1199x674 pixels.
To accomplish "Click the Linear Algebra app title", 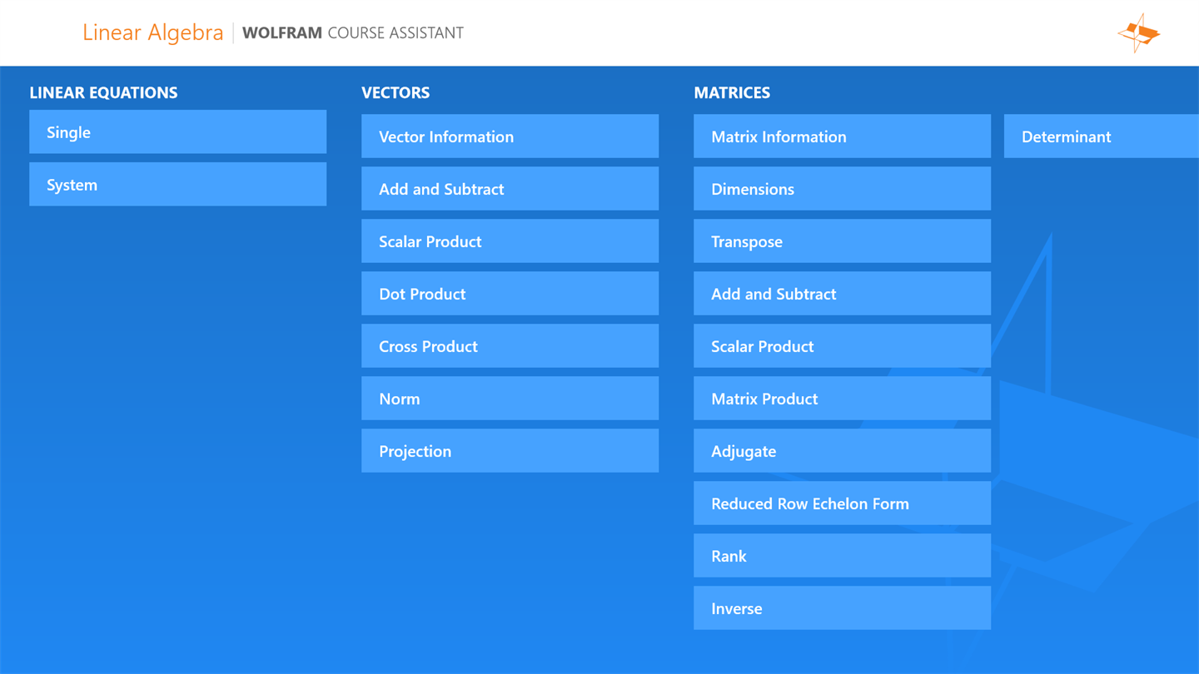I will click(153, 33).
